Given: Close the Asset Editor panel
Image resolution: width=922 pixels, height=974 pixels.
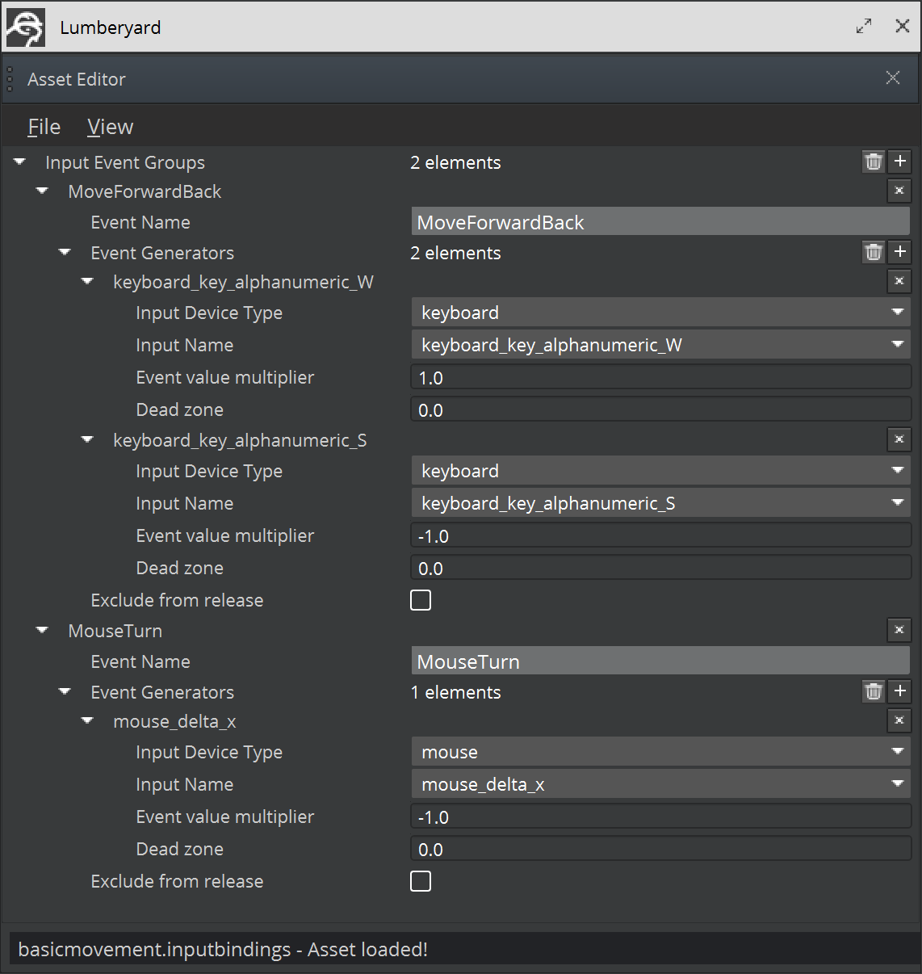Looking at the screenshot, I should tap(893, 78).
